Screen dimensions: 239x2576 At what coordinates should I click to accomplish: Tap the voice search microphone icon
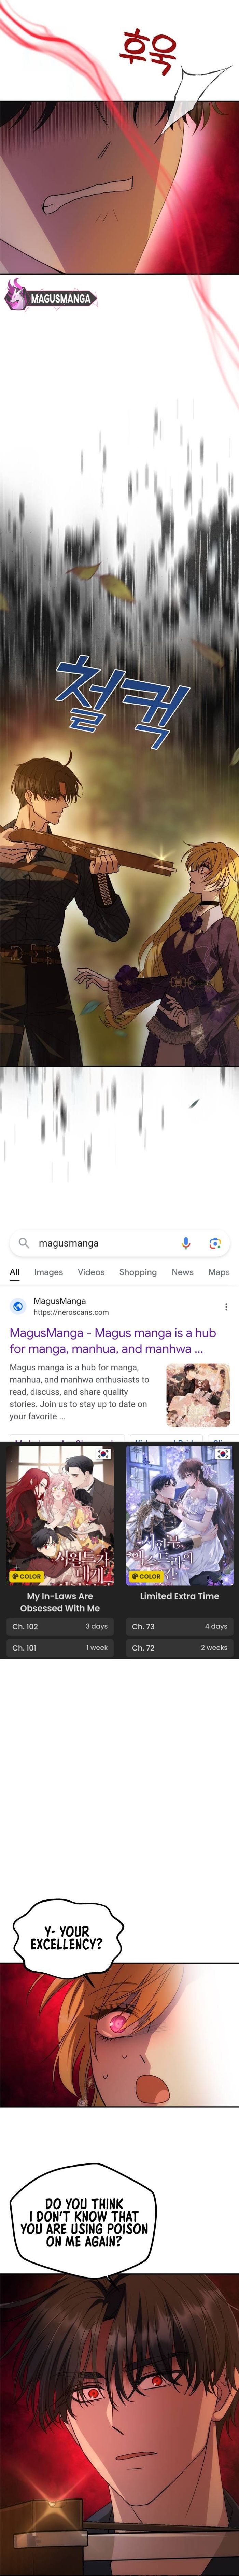point(186,1243)
